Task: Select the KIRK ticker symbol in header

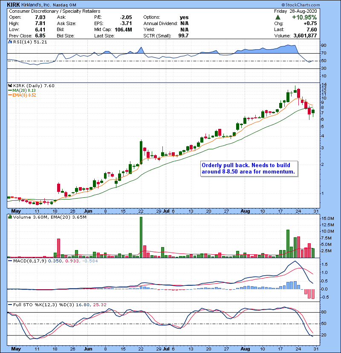Action: pyautogui.click(x=13, y=3)
